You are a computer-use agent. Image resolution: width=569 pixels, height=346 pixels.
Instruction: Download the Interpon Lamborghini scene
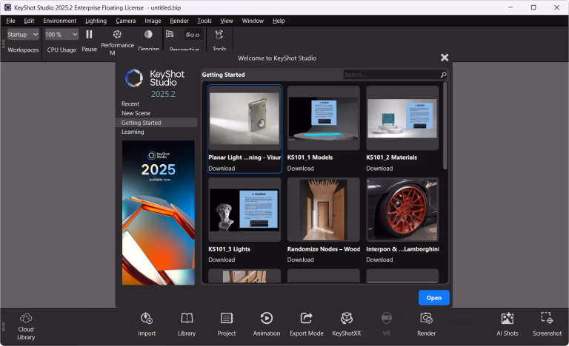click(379, 259)
